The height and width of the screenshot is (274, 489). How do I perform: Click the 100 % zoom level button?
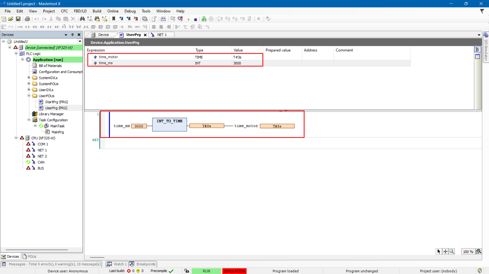tap(468, 251)
